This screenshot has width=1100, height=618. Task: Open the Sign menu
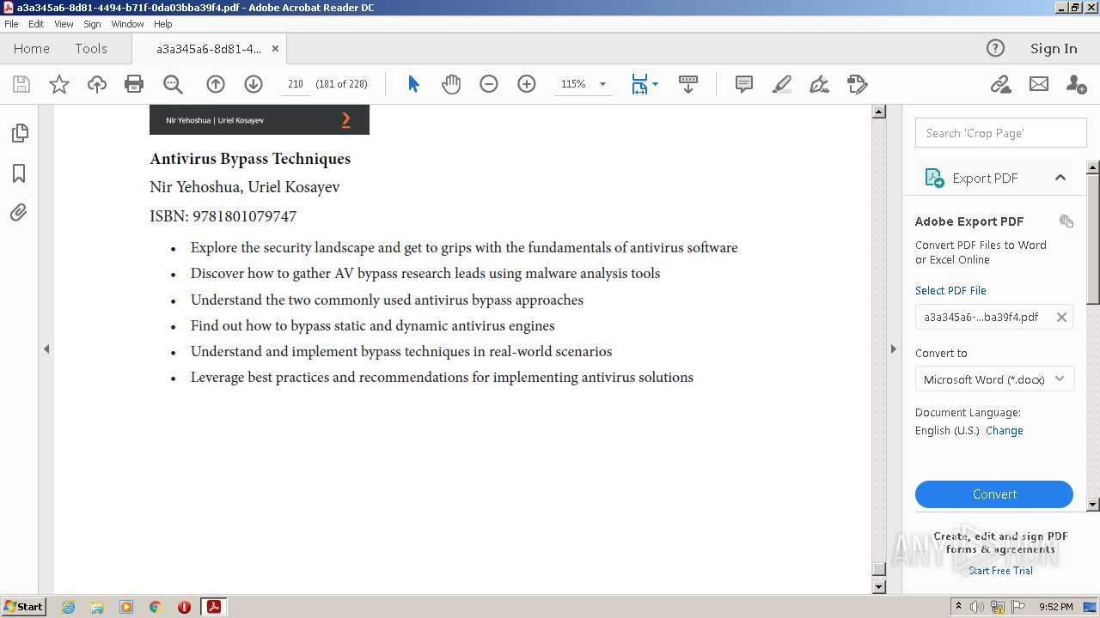(92, 24)
